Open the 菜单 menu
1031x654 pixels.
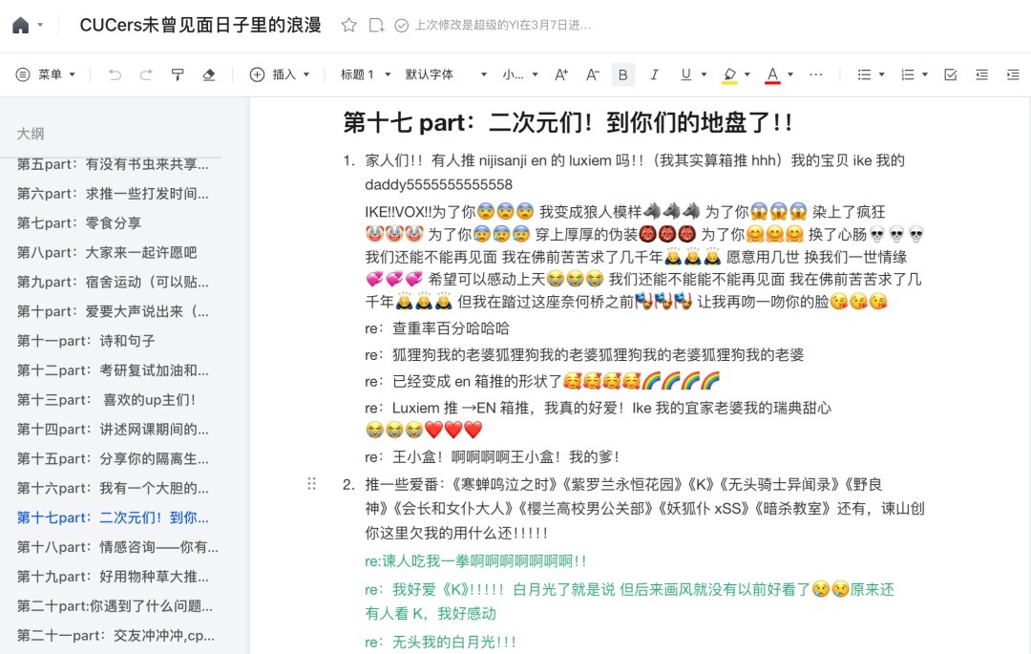[x=42, y=74]
